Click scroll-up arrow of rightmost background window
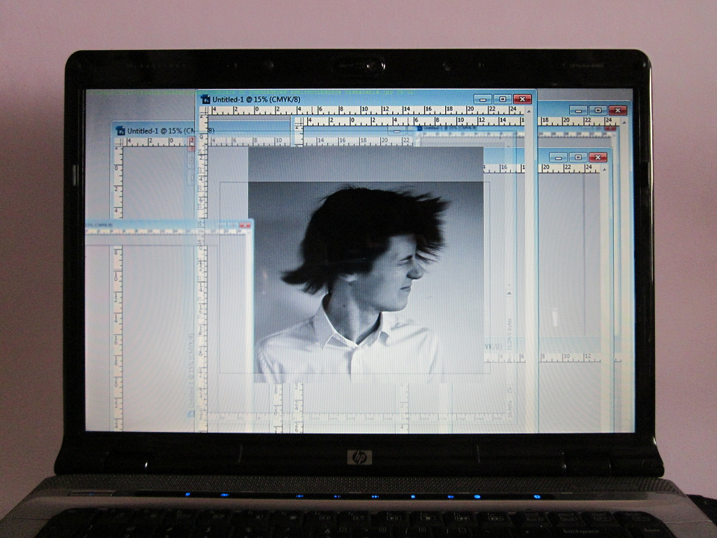 pyautogui.click(x=624, y=123)
